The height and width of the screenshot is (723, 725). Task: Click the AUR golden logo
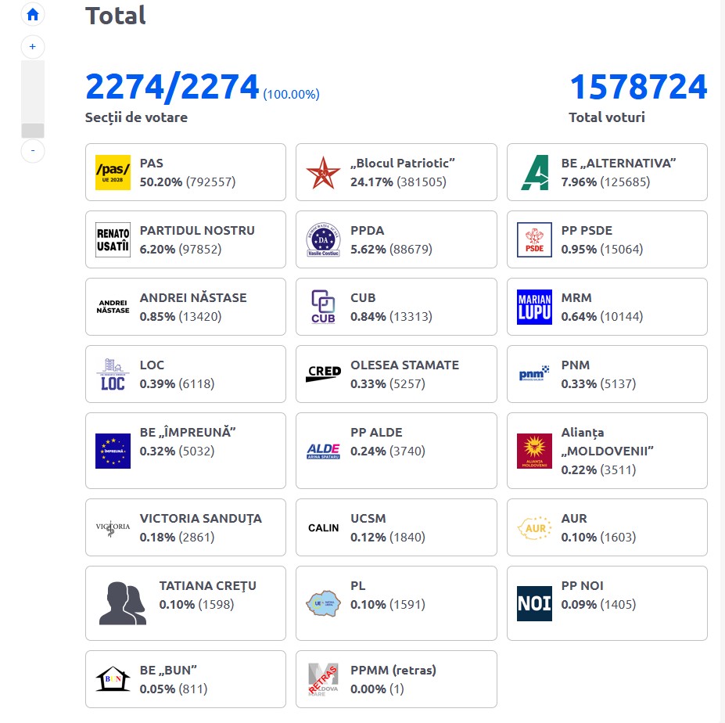point(534,528)
